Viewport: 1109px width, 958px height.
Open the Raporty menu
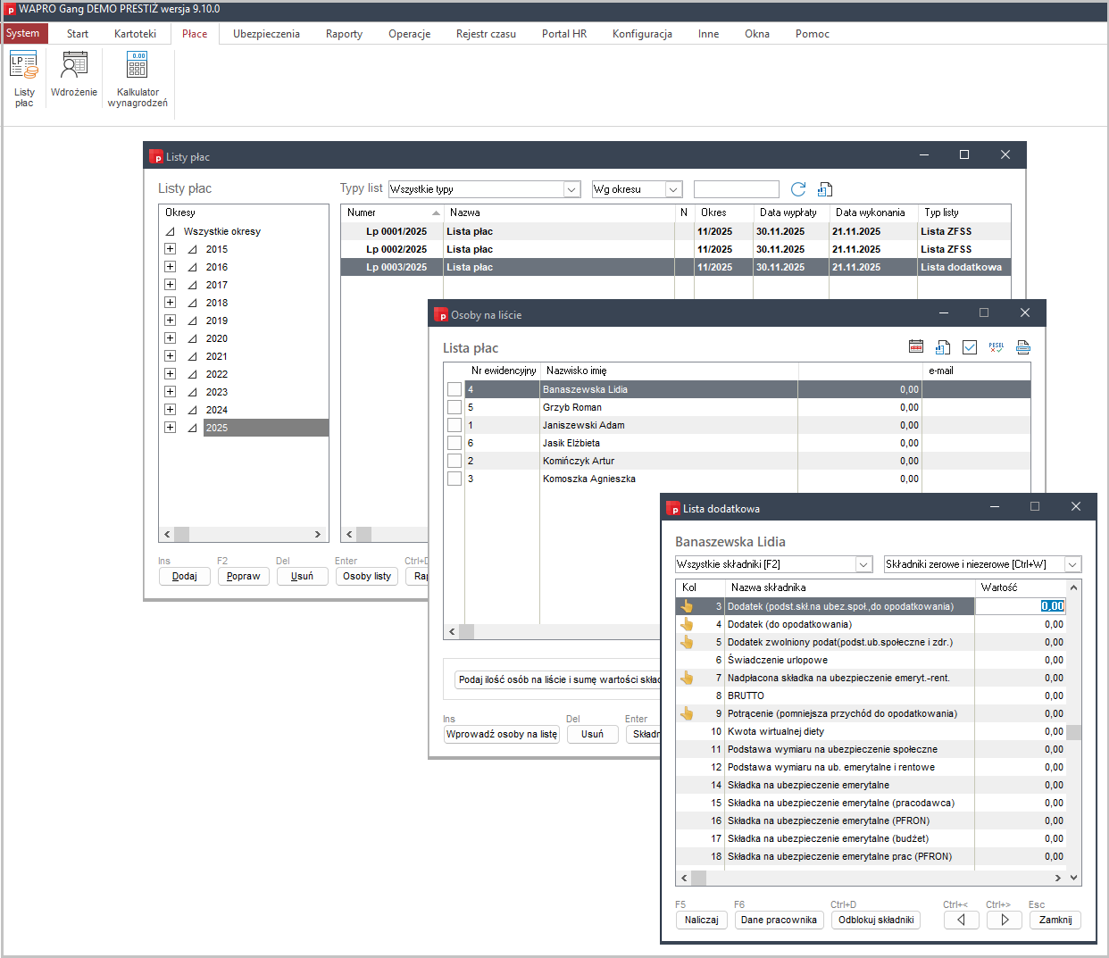(x=344, y=34)
